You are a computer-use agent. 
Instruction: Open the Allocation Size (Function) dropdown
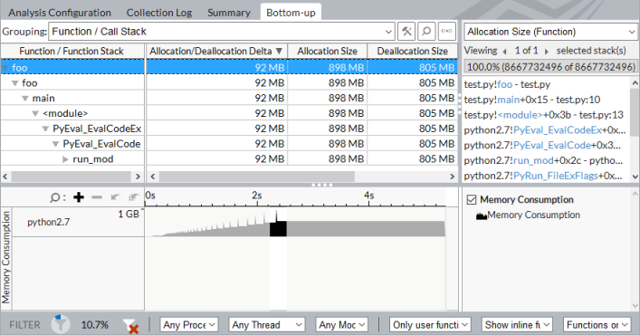pos(550,32)
